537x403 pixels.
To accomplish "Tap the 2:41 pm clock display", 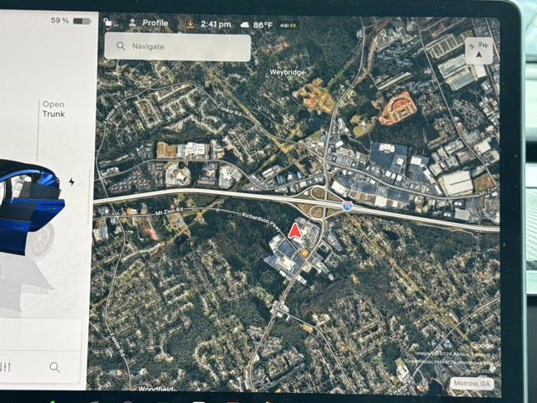I will click(x=216, y=24).
